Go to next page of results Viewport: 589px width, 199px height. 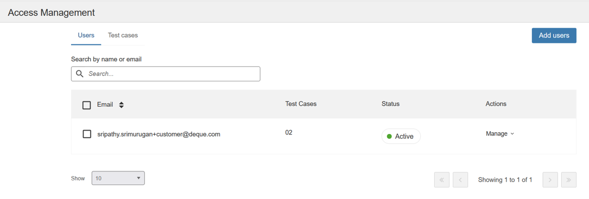click(550, 180)
